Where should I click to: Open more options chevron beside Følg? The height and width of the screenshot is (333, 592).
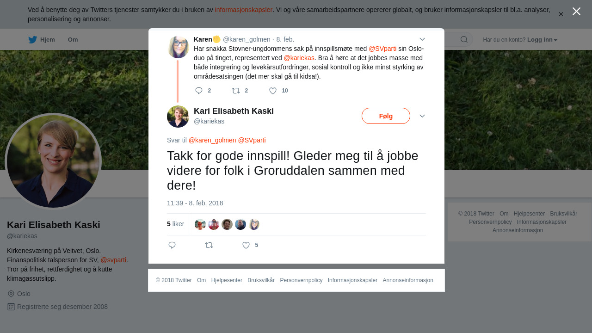(422, 116)
